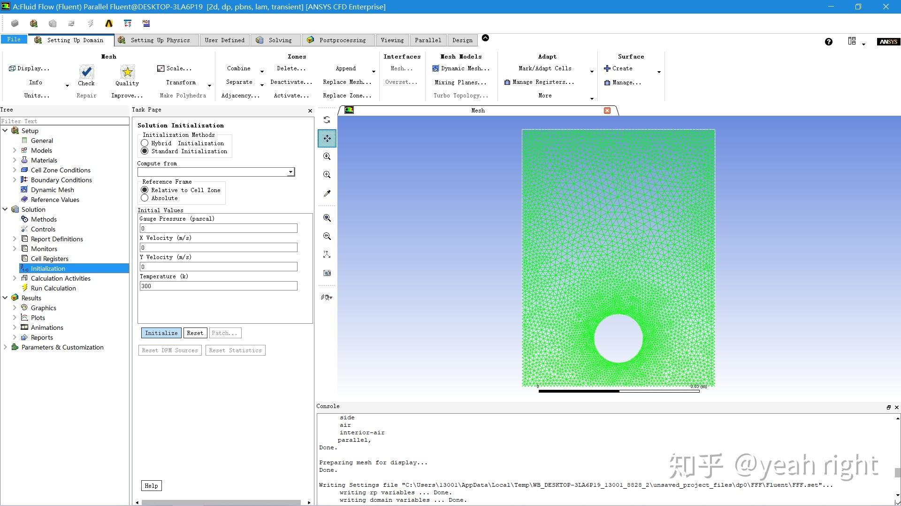This screenshot has width=901, height=506.
Task: Open the Postprocessing ribbon tab
Action: [338, 40]
